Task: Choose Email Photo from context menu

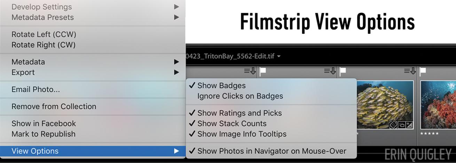Action: tap(36, 89)
